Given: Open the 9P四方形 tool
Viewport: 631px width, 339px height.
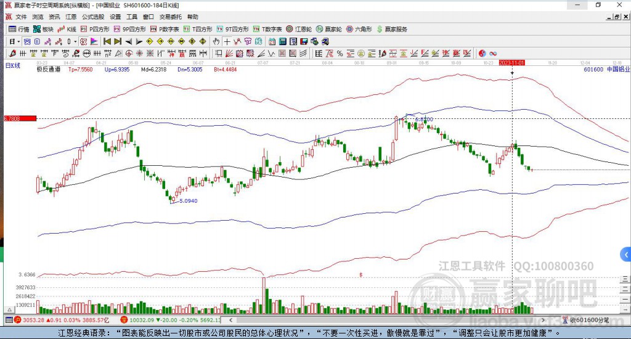Looking at the screenshot, I should pyautogui.click(x=130, y=29).
